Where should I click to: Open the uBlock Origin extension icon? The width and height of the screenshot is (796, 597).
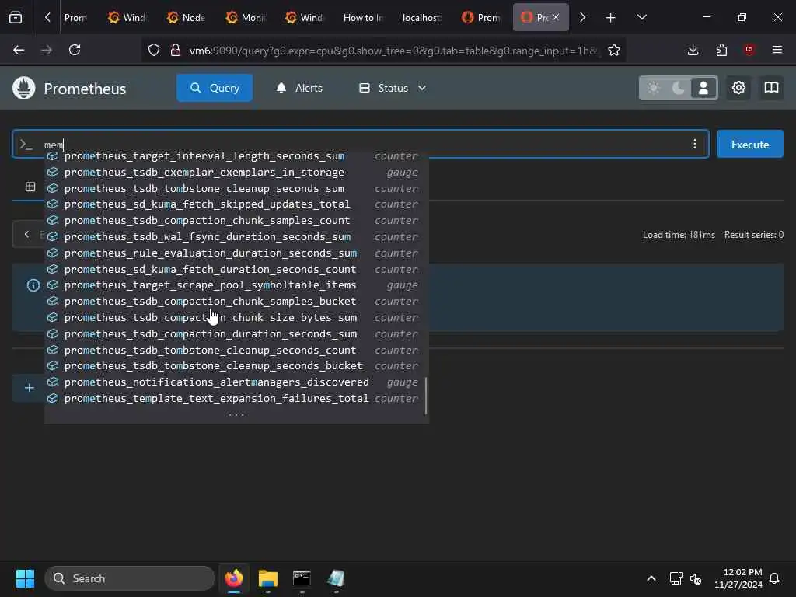[749, 50]
